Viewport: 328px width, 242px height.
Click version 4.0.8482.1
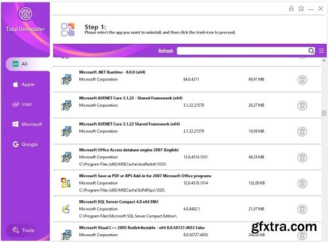192,209
